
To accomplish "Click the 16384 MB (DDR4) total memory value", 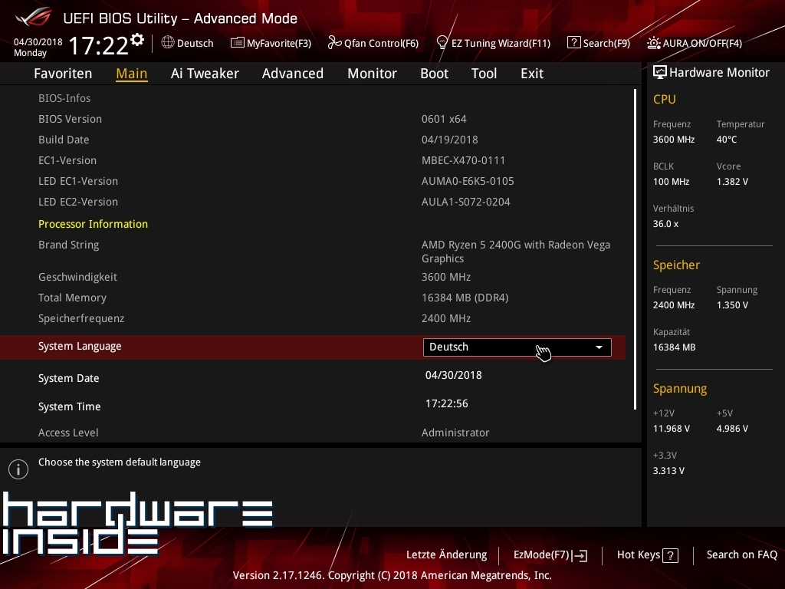I will click(465, 298).
